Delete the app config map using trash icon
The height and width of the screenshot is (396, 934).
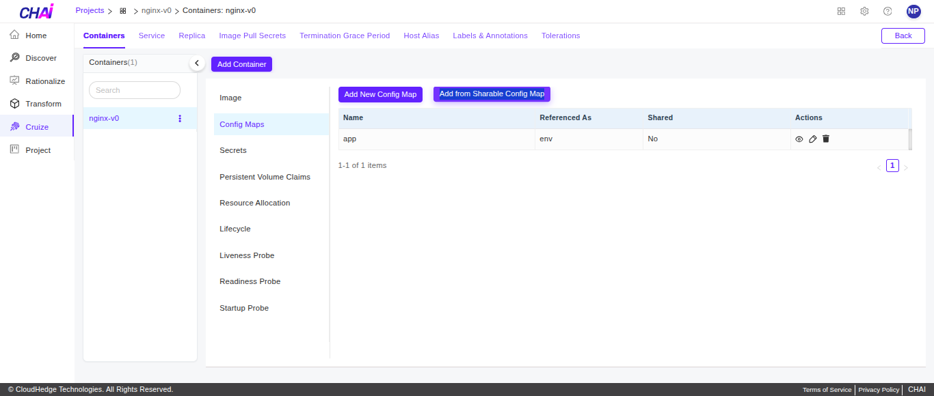point(825,139)
